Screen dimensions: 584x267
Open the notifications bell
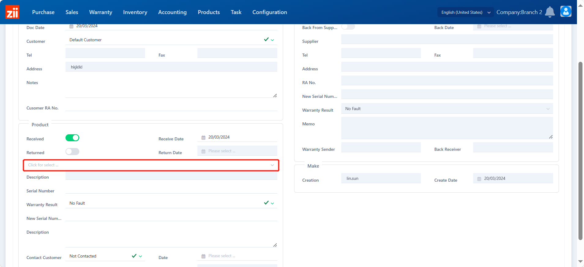click(x=550, y=12)
